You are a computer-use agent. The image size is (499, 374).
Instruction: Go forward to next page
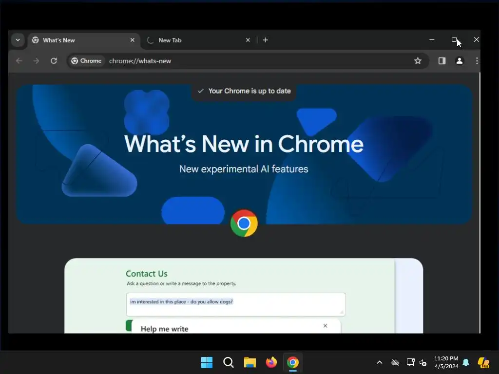click(36, 61)
